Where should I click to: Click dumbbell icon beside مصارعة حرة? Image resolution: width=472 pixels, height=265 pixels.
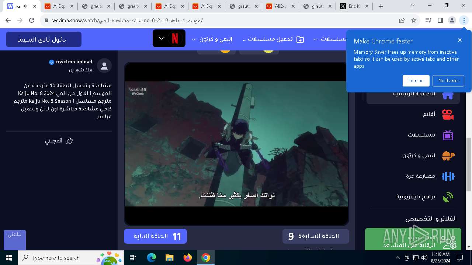click(448, 176)
